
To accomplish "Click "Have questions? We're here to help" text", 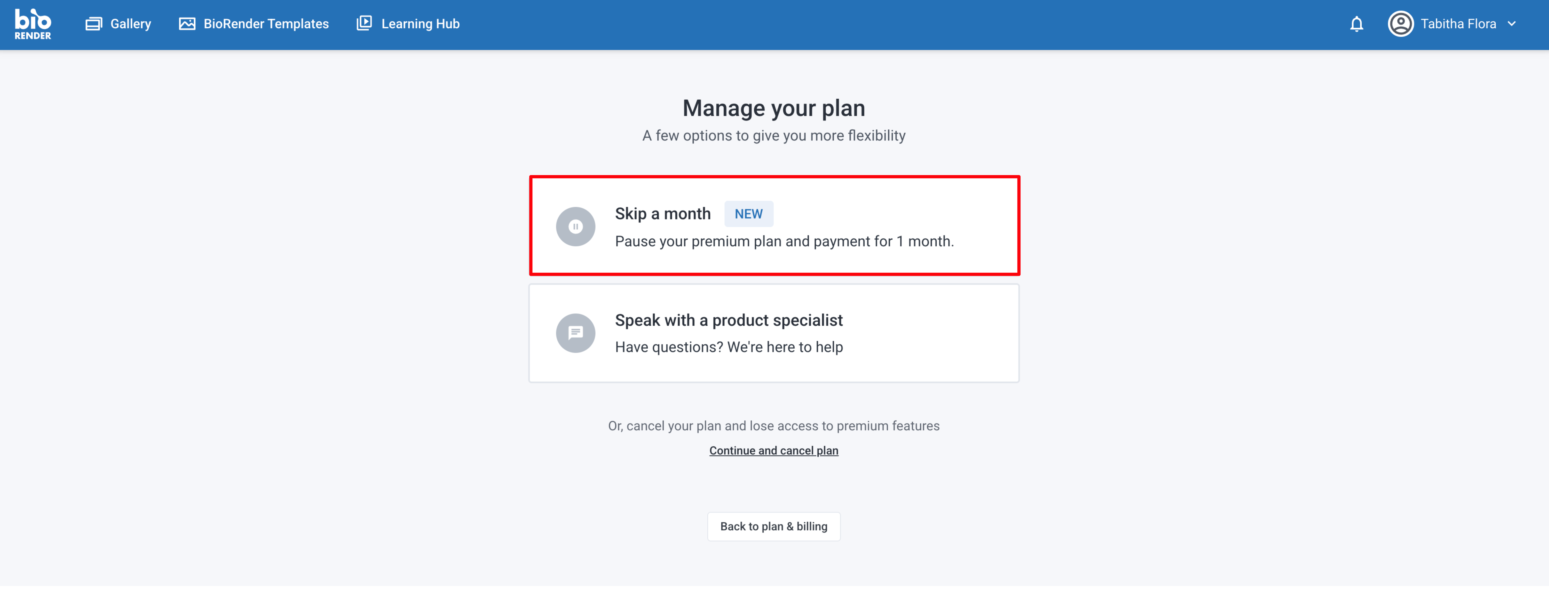I will click(x=729, y=347).
